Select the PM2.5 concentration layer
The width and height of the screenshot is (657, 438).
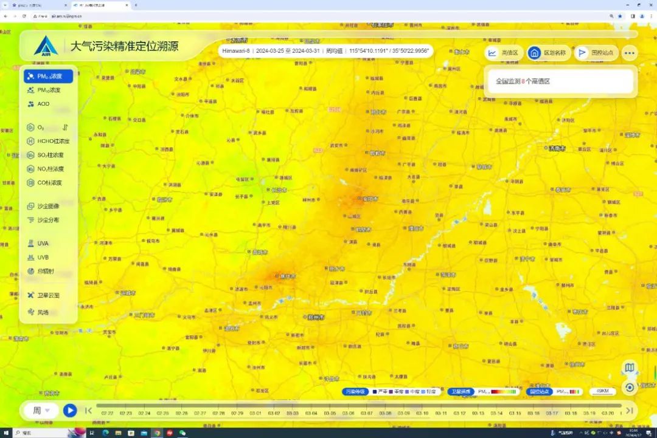[x=48, y=77]
